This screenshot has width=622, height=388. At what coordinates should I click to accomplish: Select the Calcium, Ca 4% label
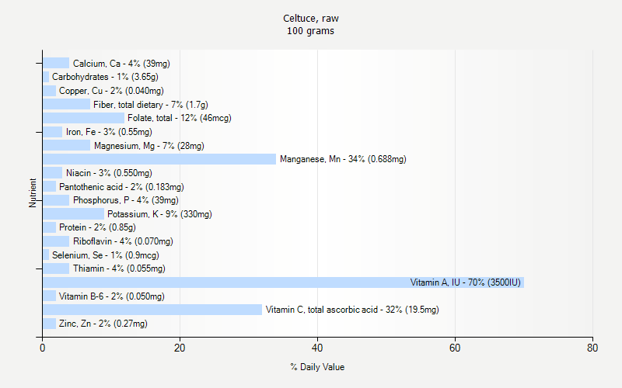pos(121,64)
